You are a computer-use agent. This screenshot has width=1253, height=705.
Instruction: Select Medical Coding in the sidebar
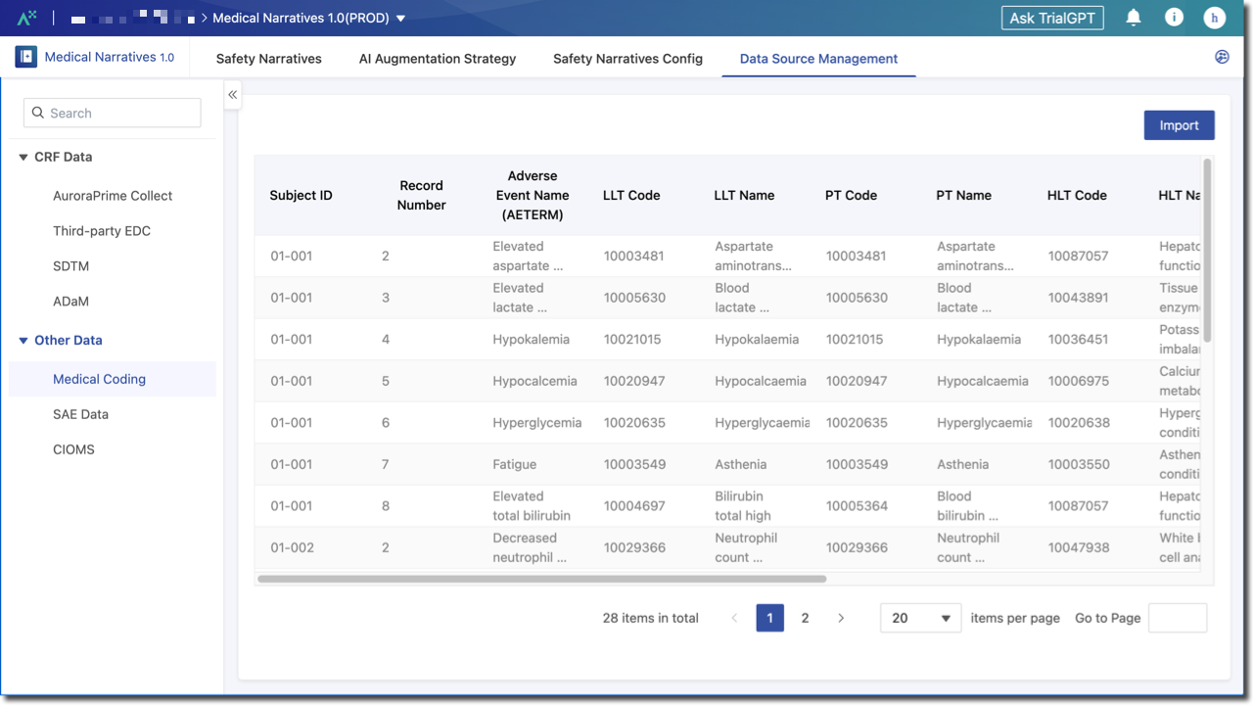[113, 379]
